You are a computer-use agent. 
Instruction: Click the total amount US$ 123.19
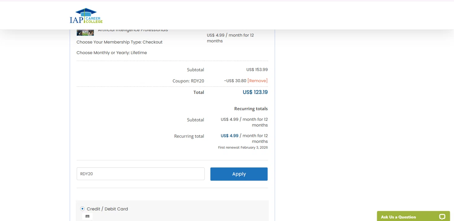(x=255, y=92)
